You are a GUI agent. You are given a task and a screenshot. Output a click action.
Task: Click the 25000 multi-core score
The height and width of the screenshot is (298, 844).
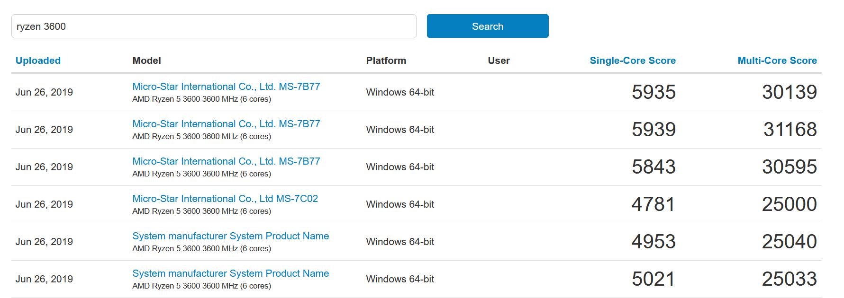pos(789,204)
